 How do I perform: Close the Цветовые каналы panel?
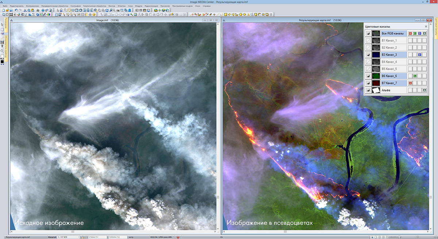[x=426, y=27]
